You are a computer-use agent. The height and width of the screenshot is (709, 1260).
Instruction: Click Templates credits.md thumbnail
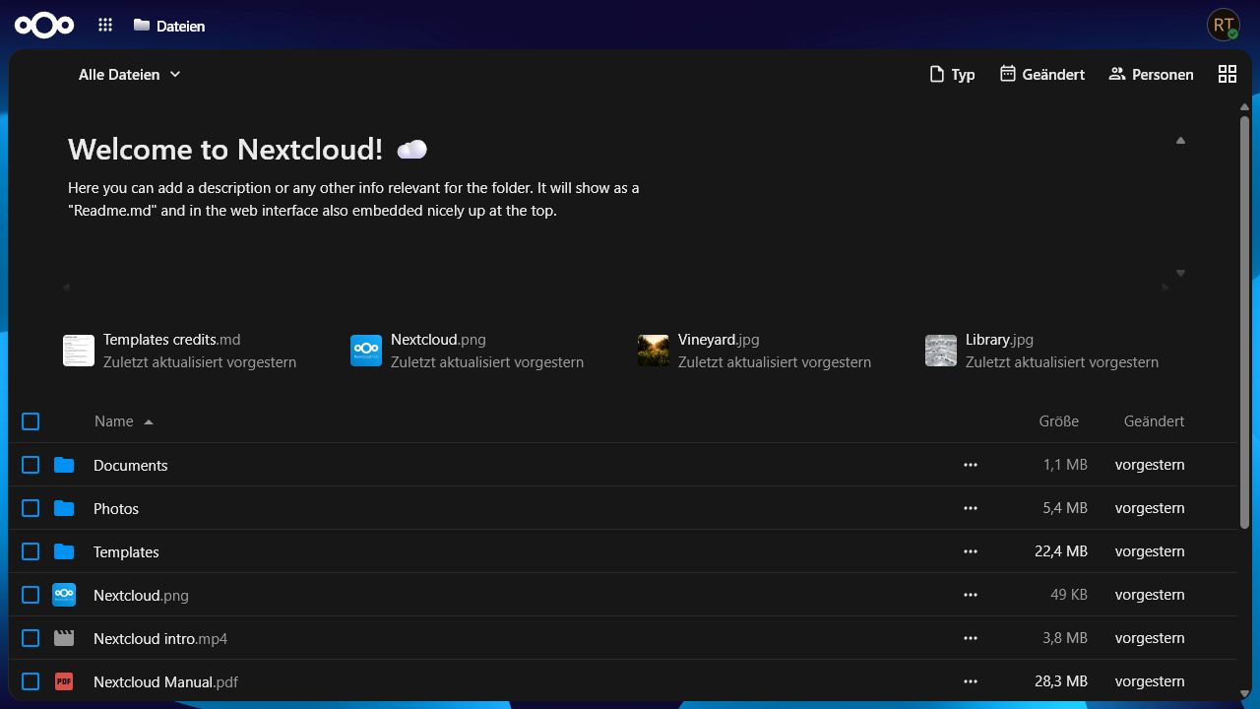(79, 351)
